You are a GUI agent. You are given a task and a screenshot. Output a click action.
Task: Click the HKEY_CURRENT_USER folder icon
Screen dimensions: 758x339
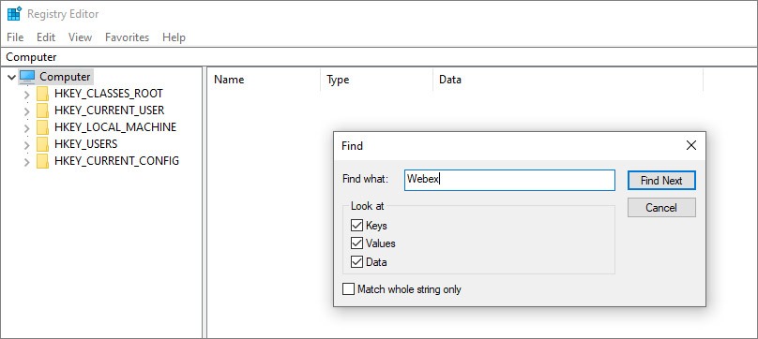42,111
